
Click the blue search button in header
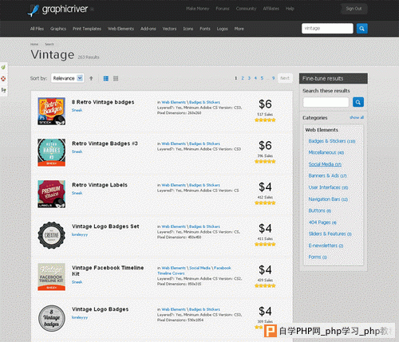[x=361, y=29]
